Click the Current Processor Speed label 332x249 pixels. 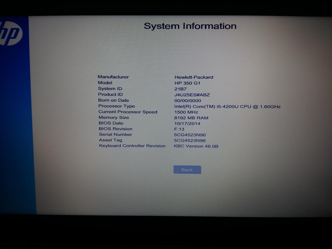coord(128,112)
